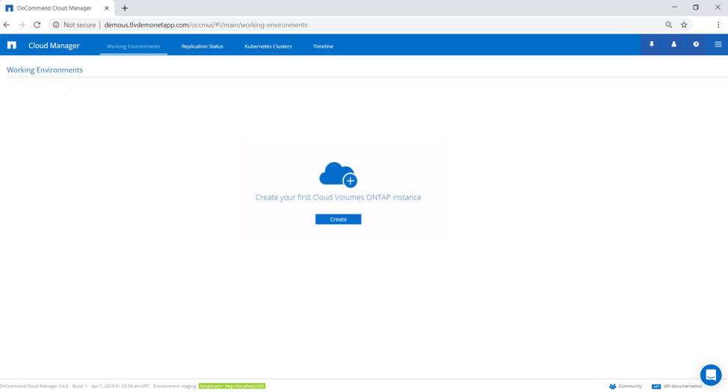
Task: Open Chrome's three-dot menu
Action: (718, 25)
